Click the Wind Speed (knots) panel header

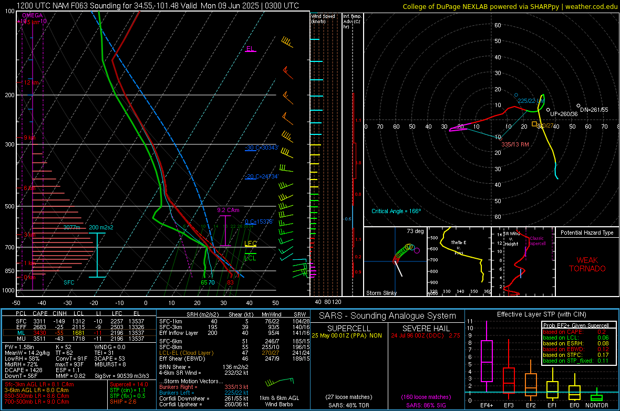tap(323, 18)
